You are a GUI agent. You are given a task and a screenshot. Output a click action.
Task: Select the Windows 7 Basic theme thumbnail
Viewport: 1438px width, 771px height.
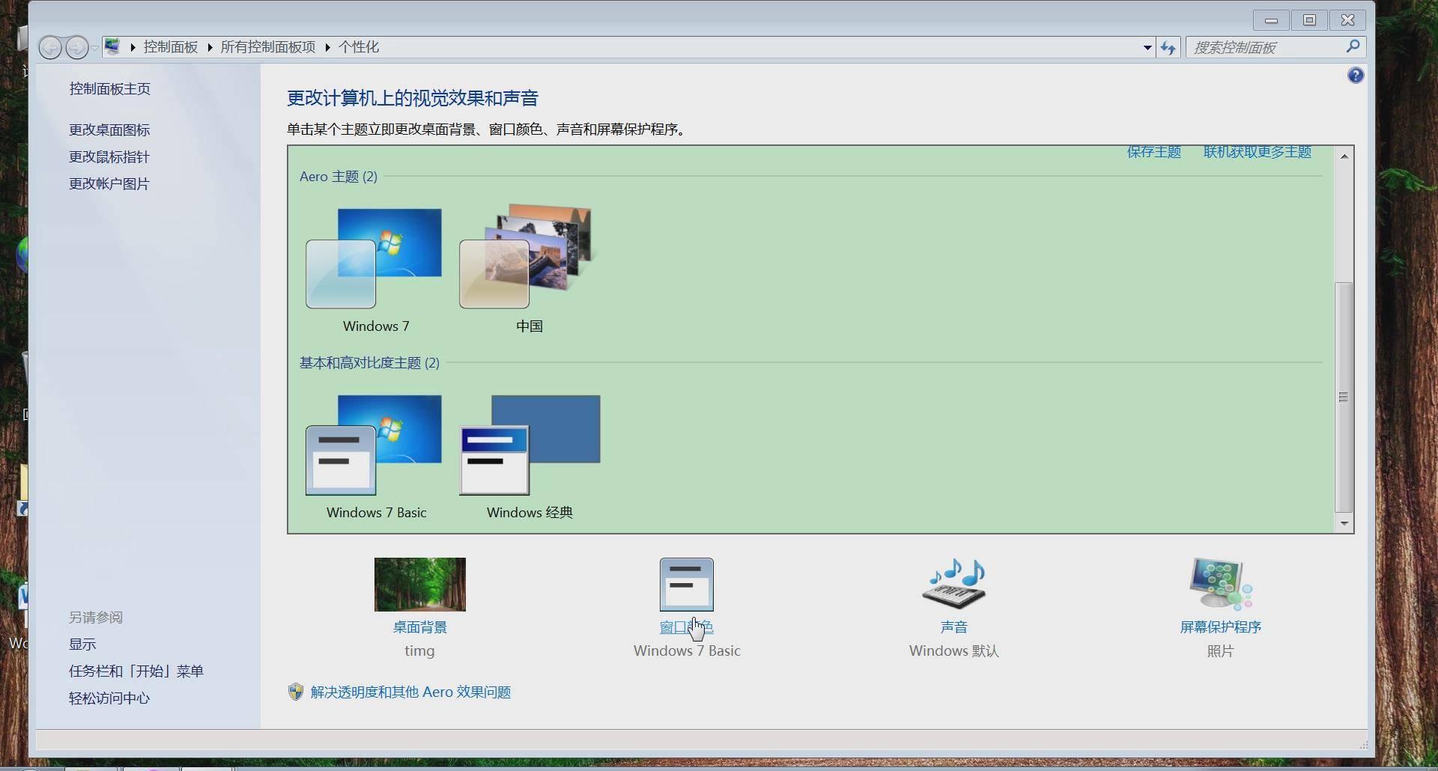click(x=374, y=445)
